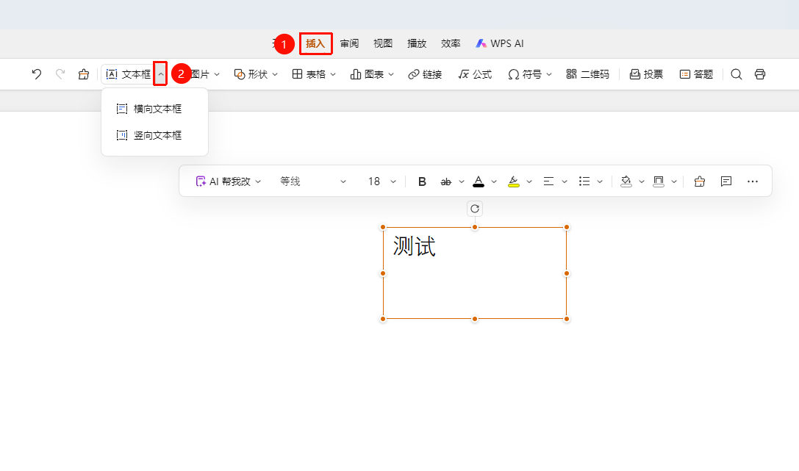Screen dimensions: 799x471
Task: Open the WPS AI tab
Action: click(500, 43)
